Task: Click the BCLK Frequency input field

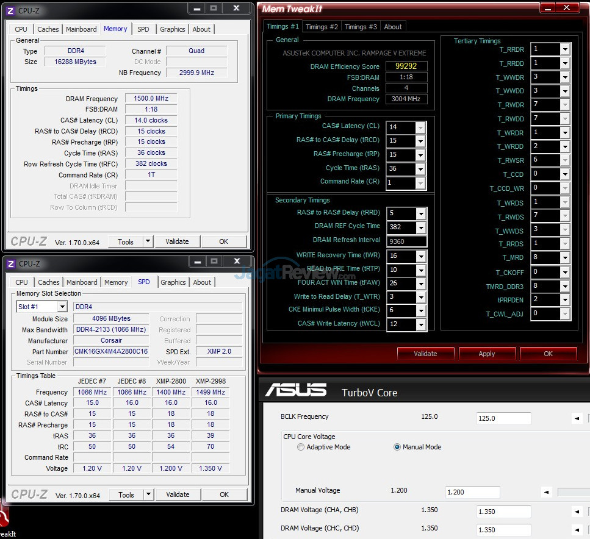Action: tap(503, 419)
